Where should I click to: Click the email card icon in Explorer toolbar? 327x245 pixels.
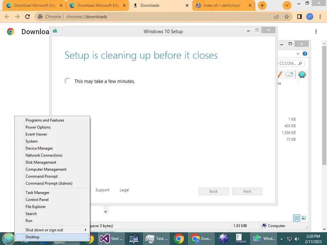[289, 74]
